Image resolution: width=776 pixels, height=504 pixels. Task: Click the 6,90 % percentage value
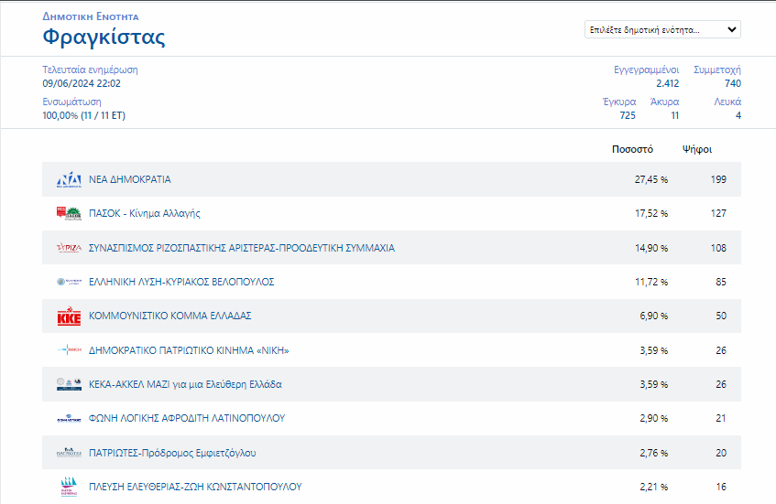click(x=654, y=316)
